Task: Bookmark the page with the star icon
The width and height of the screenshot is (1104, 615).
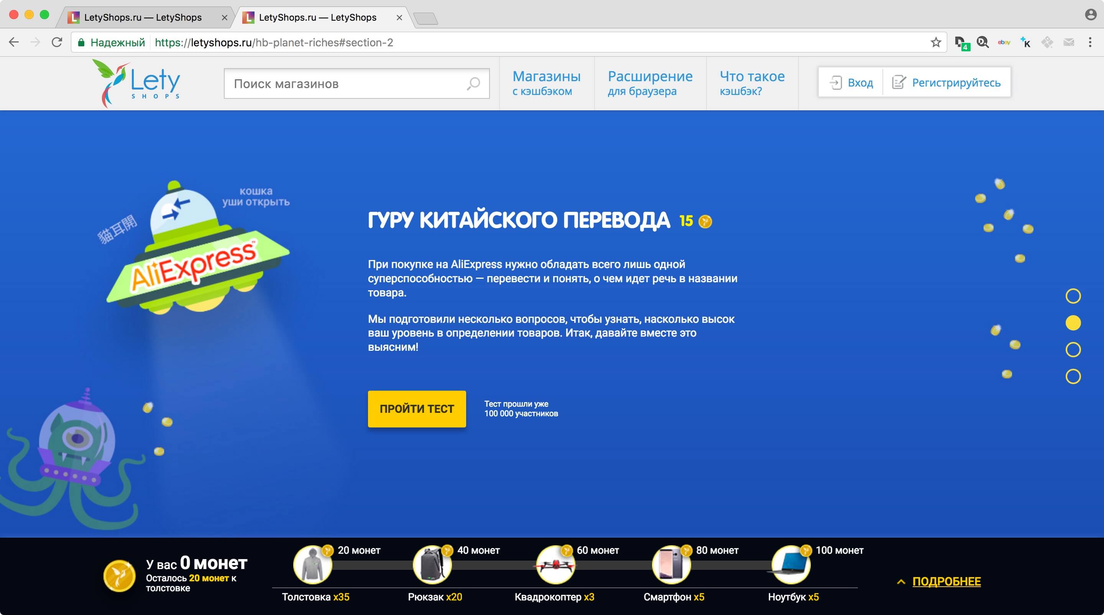Action: [936, 42]
